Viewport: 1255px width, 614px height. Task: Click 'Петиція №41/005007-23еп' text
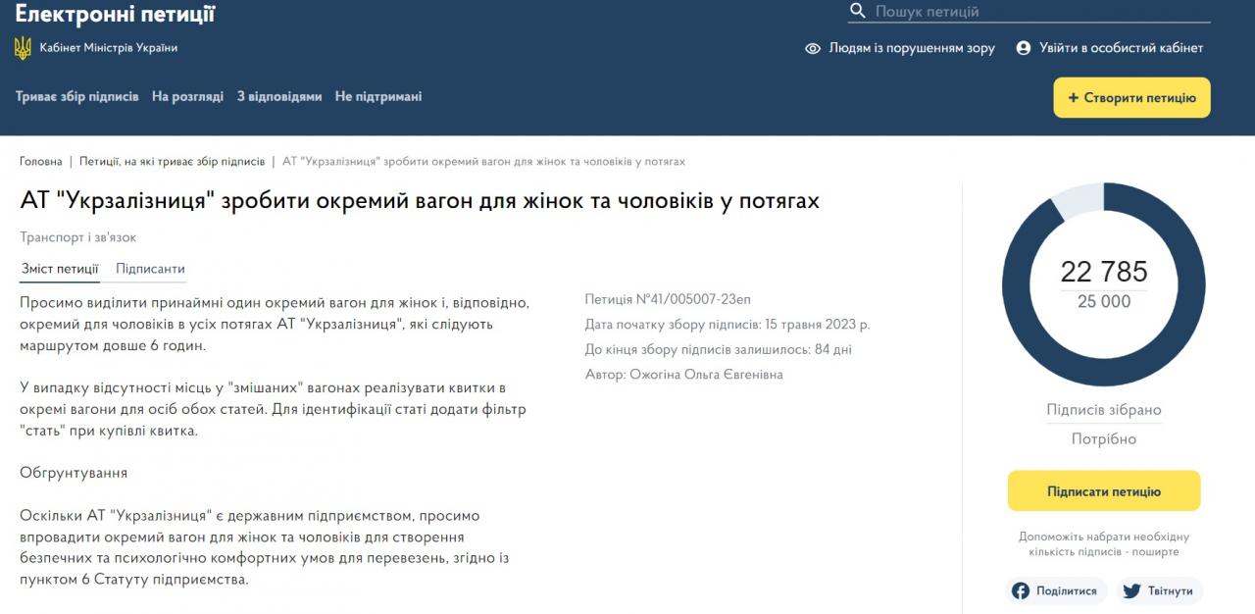click(668, 299)
